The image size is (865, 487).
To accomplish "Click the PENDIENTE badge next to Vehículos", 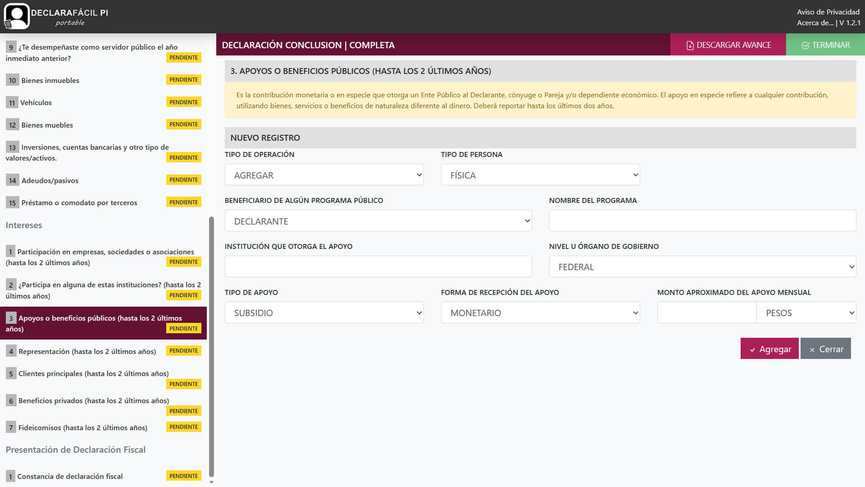I will pyautogui.click(x=184, y=102).
